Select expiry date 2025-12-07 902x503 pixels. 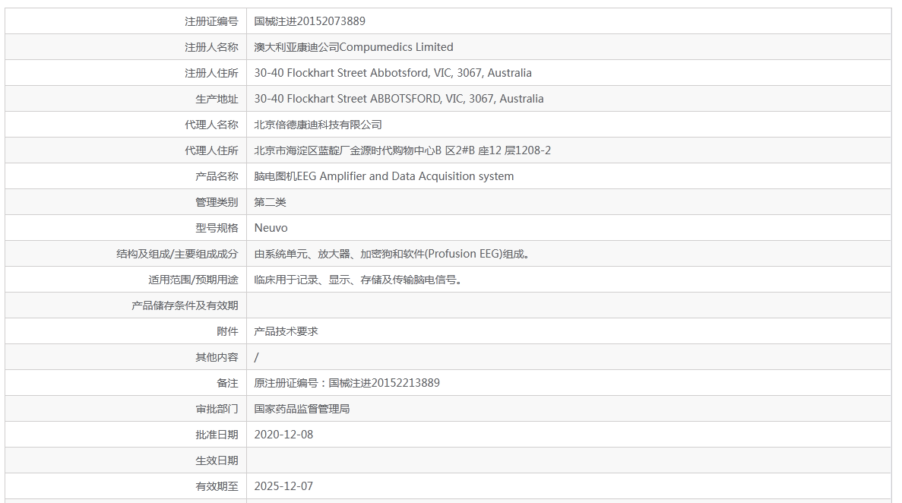click(283, 486)
